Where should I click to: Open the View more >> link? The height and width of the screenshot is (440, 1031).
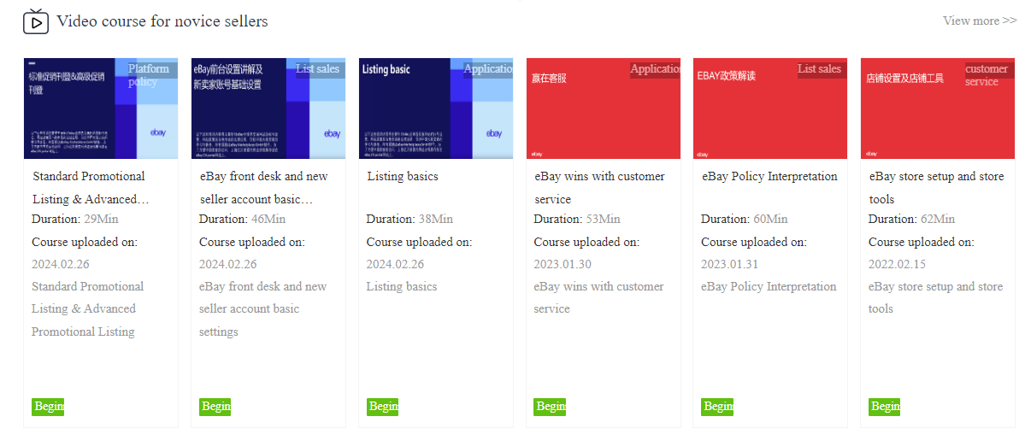(980, 21)
